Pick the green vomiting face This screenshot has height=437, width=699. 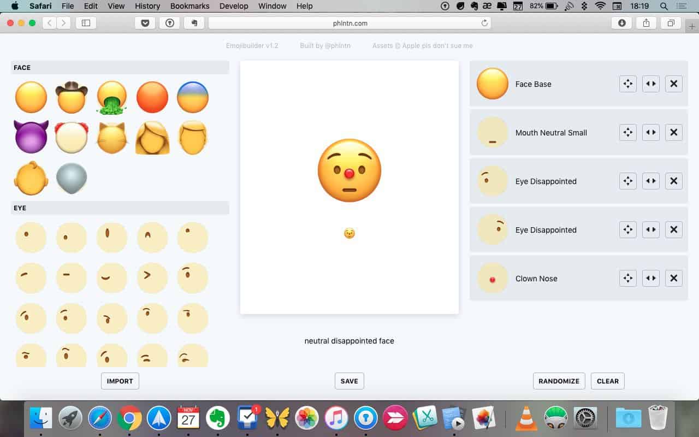click(x=112, y=98)
